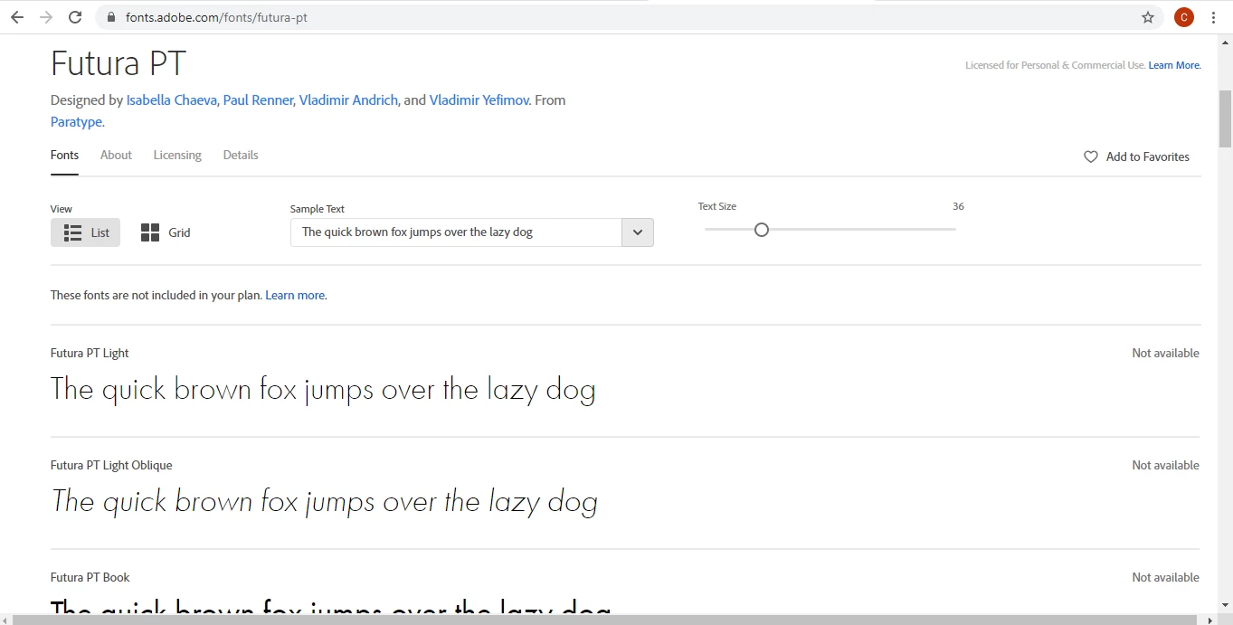Open Vladimir Andrich designer link
The width and height of the screenshot is (1233, 625).
[348, 100]
